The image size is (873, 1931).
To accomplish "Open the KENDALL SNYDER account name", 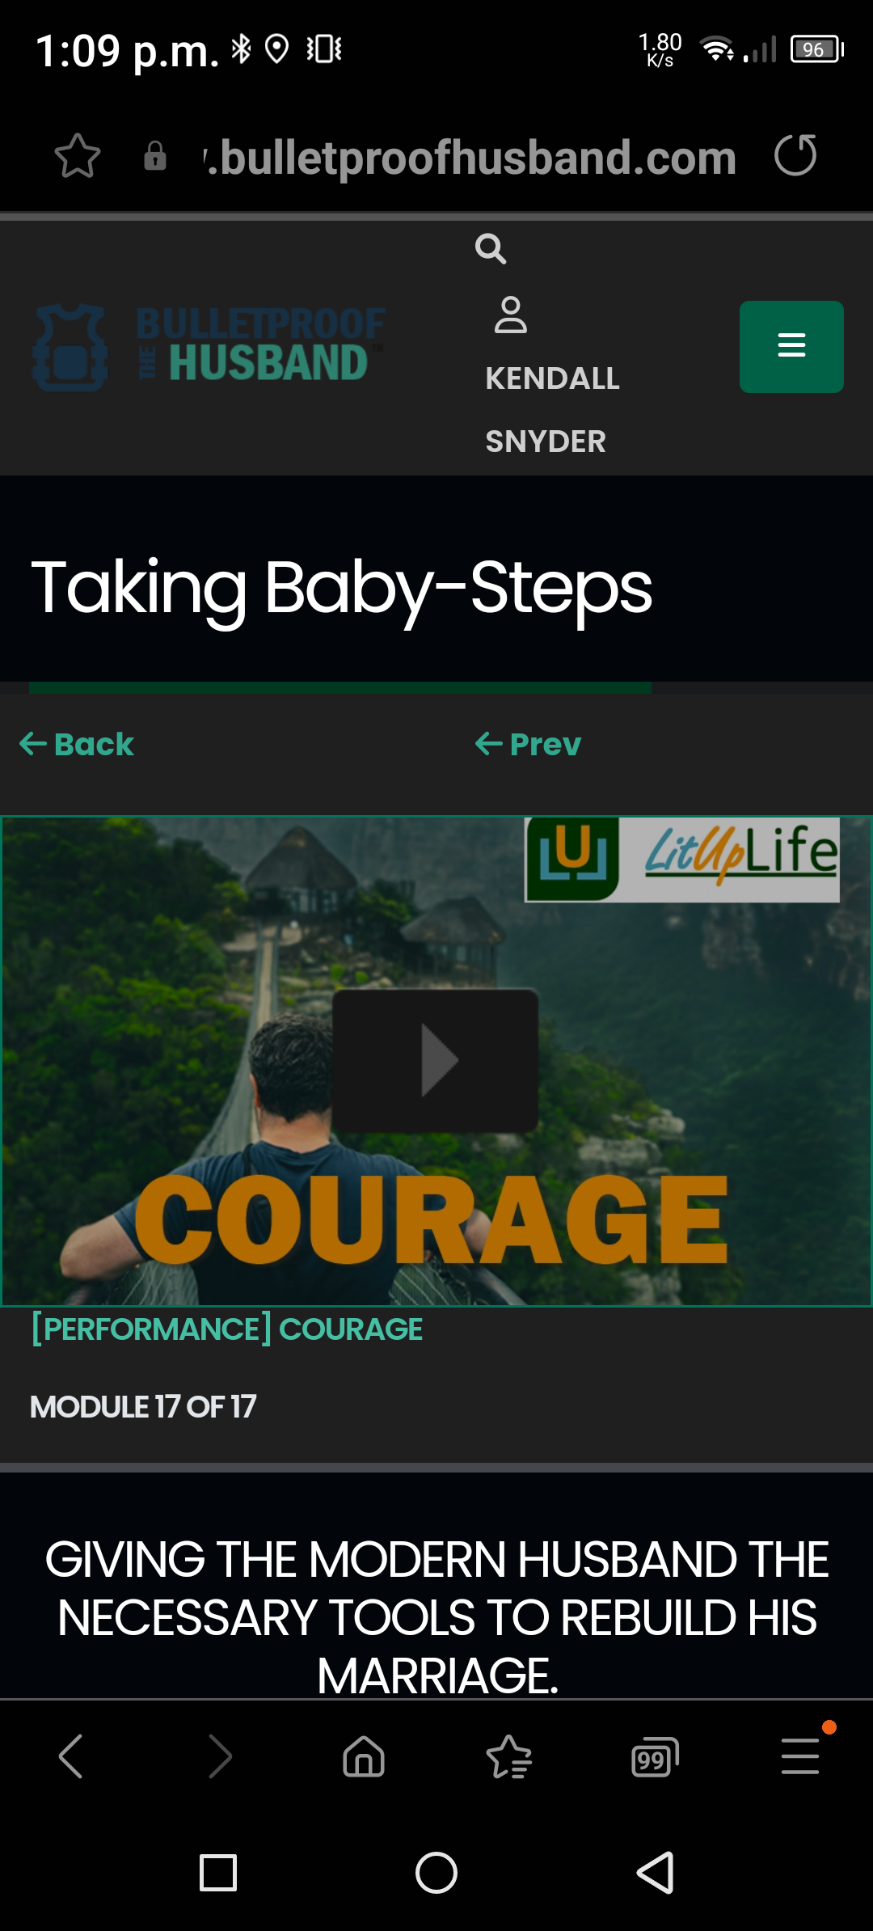I will pos(553,410).
